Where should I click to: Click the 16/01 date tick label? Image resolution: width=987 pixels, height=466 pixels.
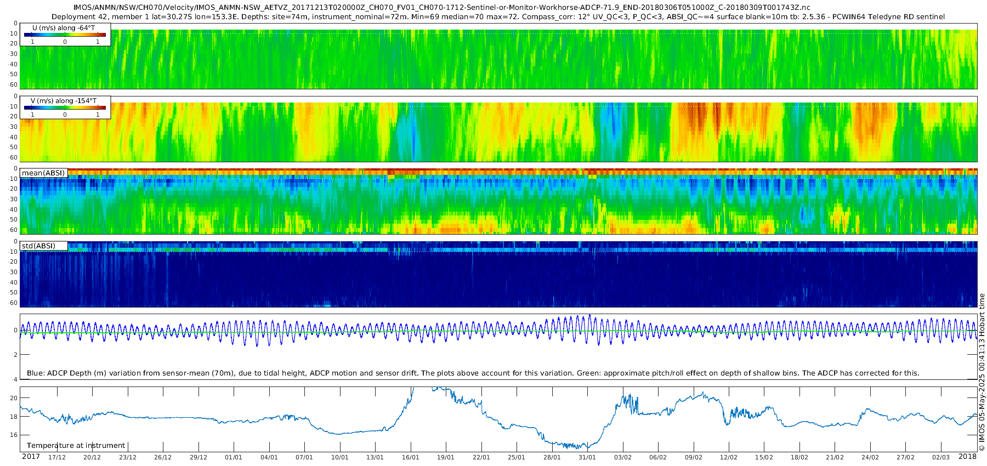(410, 458)
